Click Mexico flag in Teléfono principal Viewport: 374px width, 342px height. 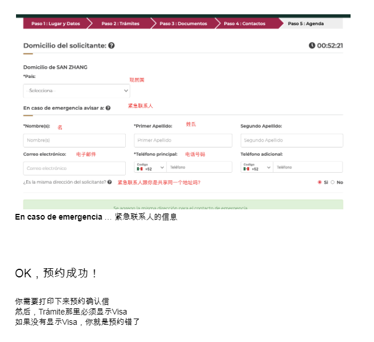click(140, 169)
